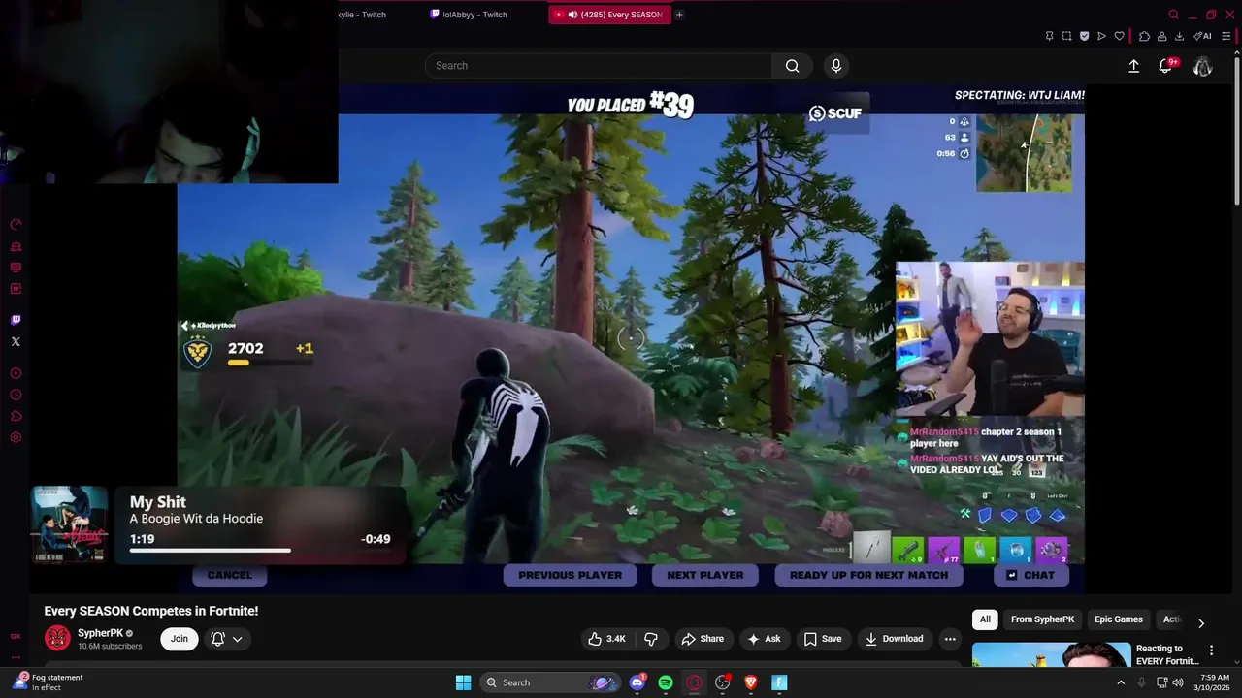
Task: Select the All filter chip
Action: point(985,619)
